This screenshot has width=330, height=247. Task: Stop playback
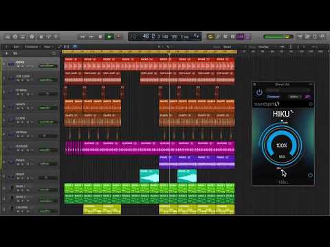(100, 36)
